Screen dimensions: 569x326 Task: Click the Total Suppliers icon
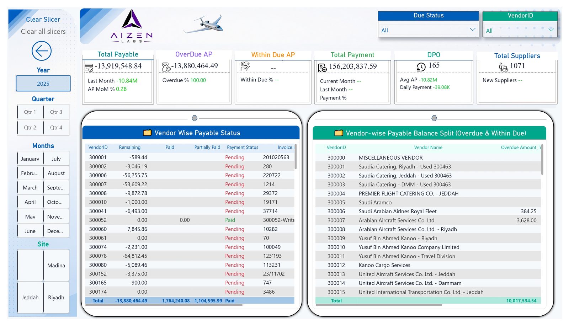503,67
